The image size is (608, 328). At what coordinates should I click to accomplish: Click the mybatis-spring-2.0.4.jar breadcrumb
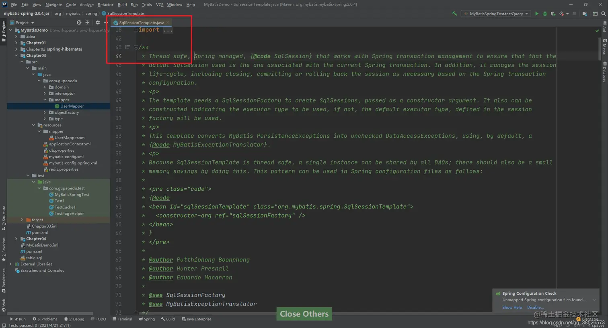[27, 14]
